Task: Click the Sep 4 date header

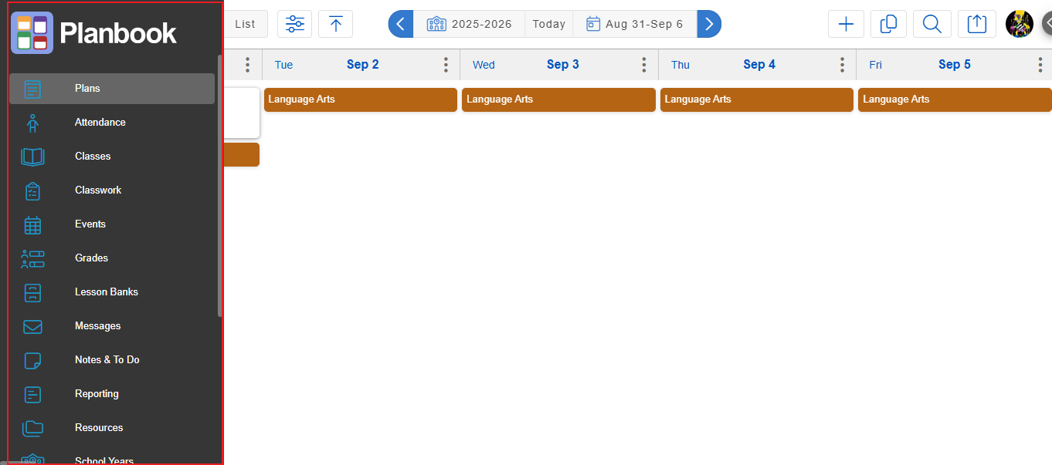Action: click(759, 65)
